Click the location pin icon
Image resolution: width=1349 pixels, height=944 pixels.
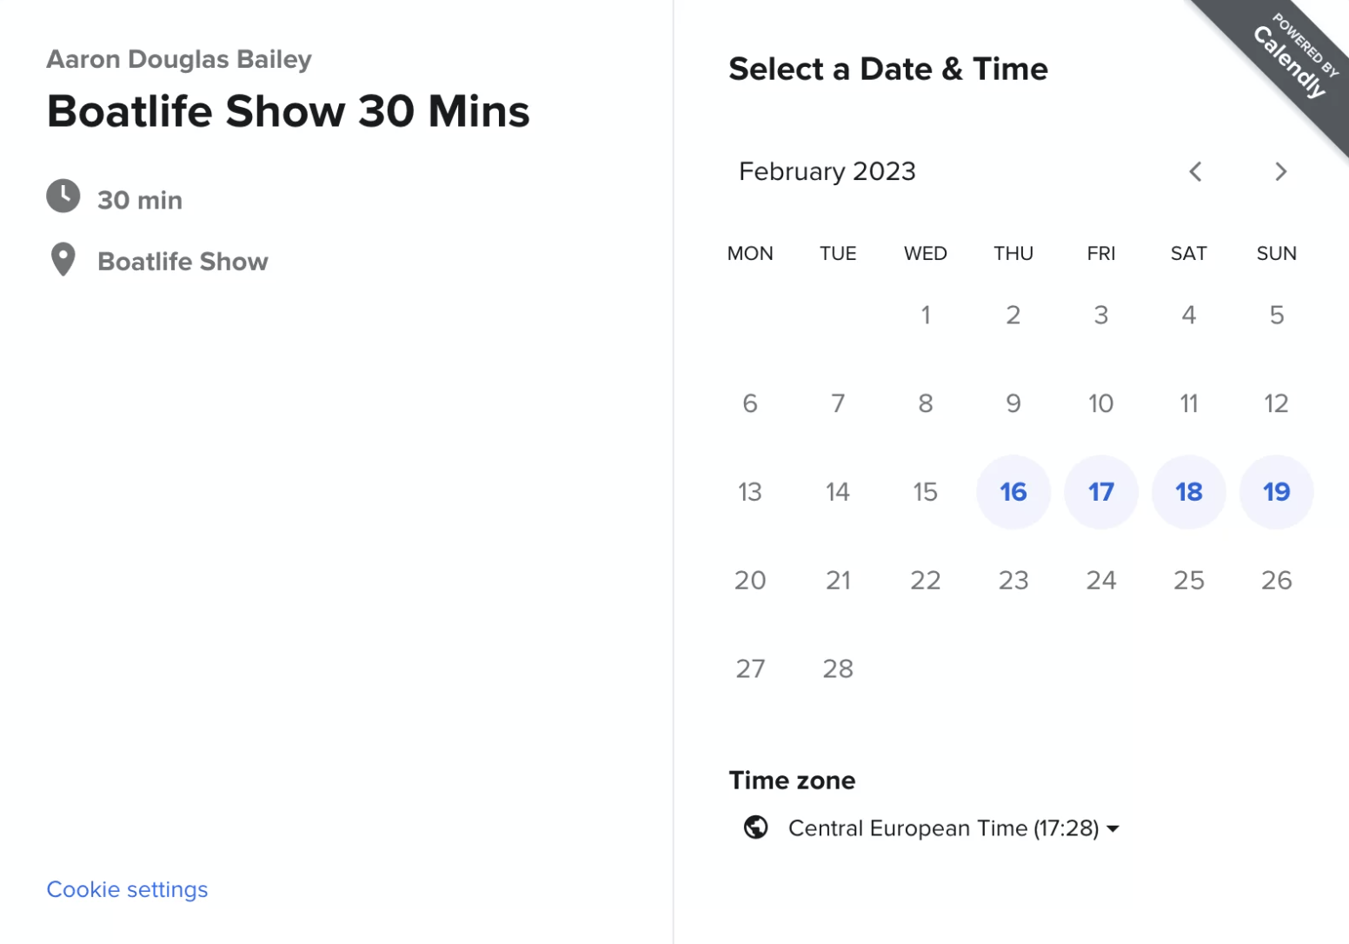(x=63, y=260)
